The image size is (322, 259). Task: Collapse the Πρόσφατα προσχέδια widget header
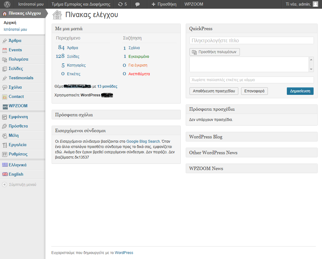(x=252, y=109)
